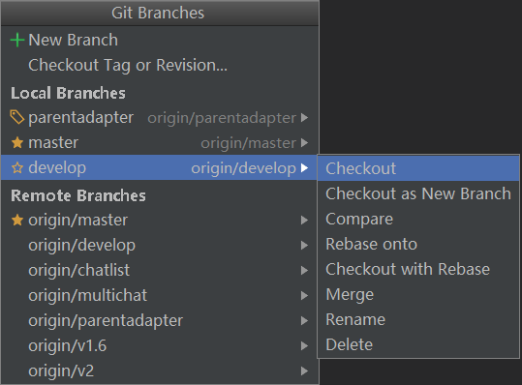Click the Git Branches popup title
Image resolution: width=522 pixels, height=385 pixels.
point(158,13)
